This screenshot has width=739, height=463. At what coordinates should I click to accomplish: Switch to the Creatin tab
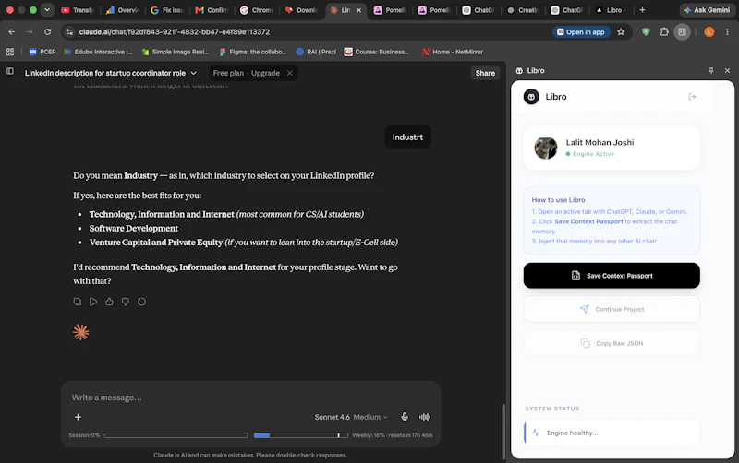pos(523,10)
